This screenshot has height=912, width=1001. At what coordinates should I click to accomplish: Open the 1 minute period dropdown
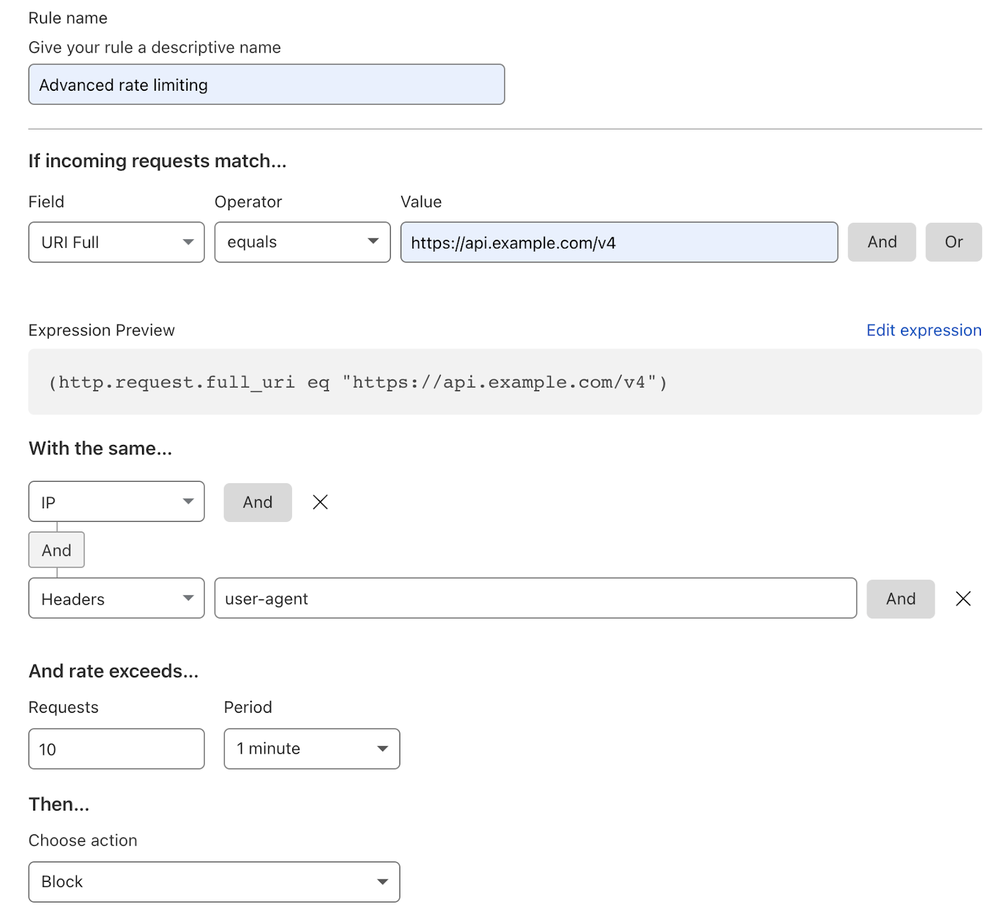(x=312, y=749)
